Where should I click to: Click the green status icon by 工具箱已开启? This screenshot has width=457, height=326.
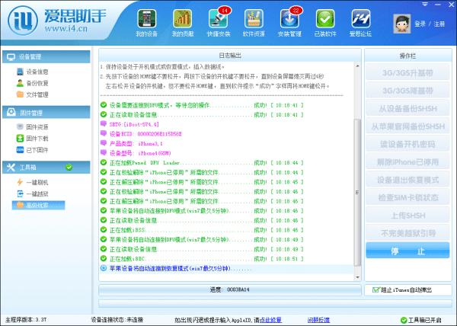pos(404,321)
